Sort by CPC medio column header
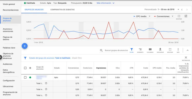This screenshot has width=192, height=99. (157, 68)
